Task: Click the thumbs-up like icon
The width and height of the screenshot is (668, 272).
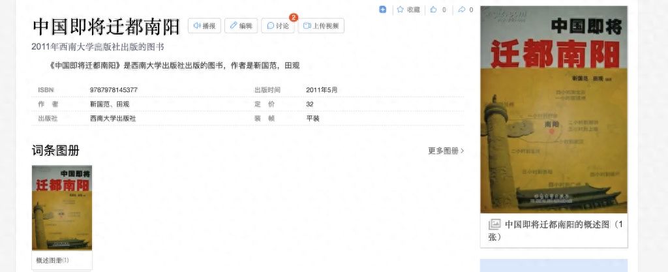Action: (x=433, y=9)
